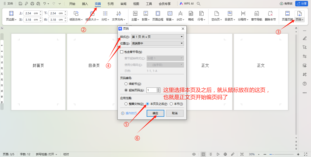Click the 页眉页脚 header and footer icon

pos(287,14)
